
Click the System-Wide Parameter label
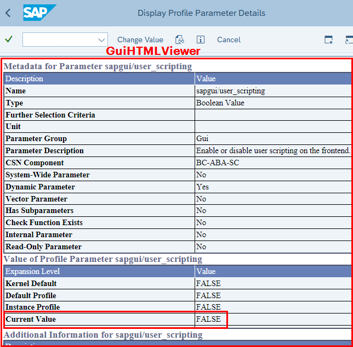(x=48, y=175)
